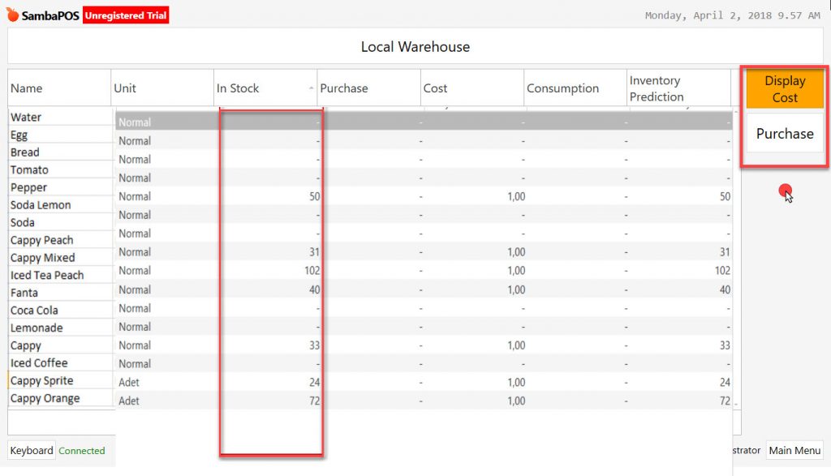This screenshot has width=831, height=476.
Task: Select the Cappy Orange item row
Action: tap(60, 397)
